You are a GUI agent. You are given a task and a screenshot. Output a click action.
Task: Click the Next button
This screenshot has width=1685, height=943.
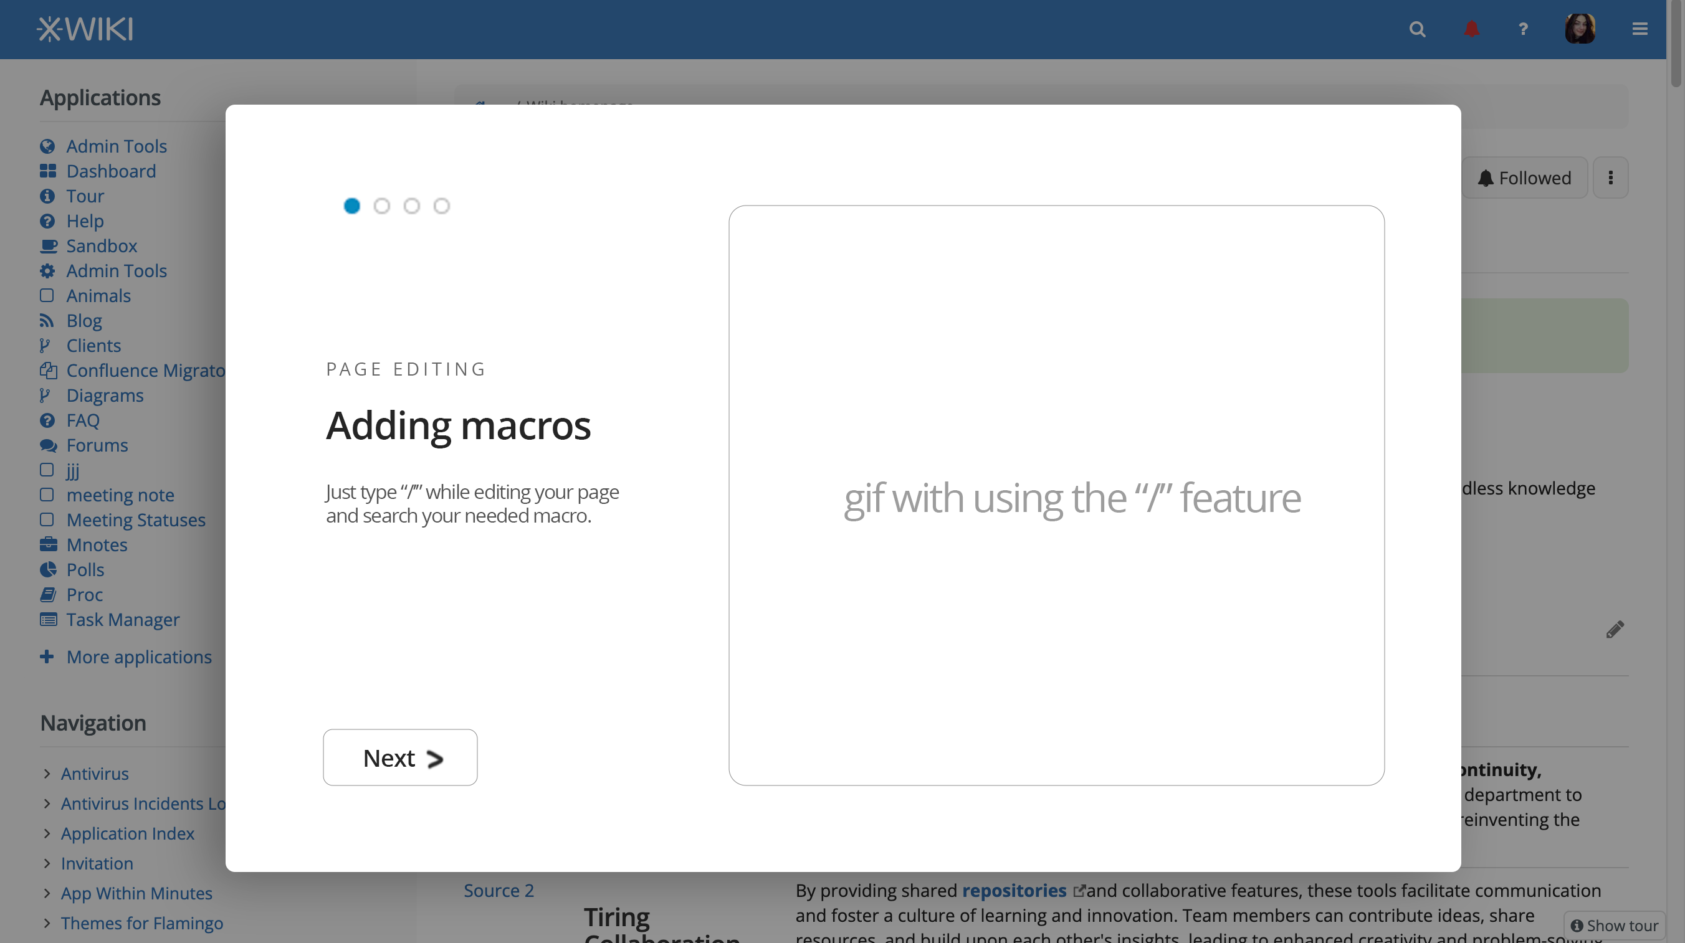coord(399,757)
